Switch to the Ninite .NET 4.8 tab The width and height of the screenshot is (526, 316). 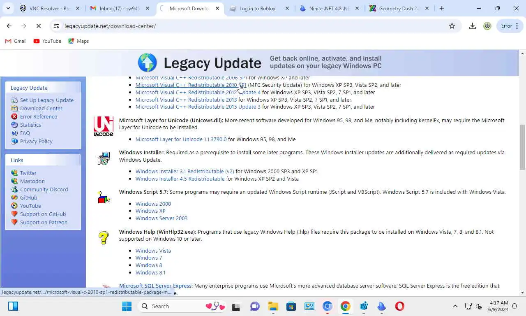(x=330, y=8)
